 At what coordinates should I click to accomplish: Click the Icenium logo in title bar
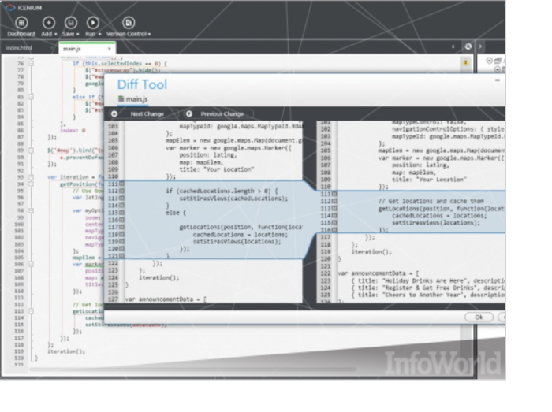[10, 7]
